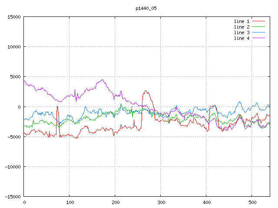Viewport: 278px width, 208px height.
Task: Click the purple line 4 legend swatch
Action: (x=259, y=38)
